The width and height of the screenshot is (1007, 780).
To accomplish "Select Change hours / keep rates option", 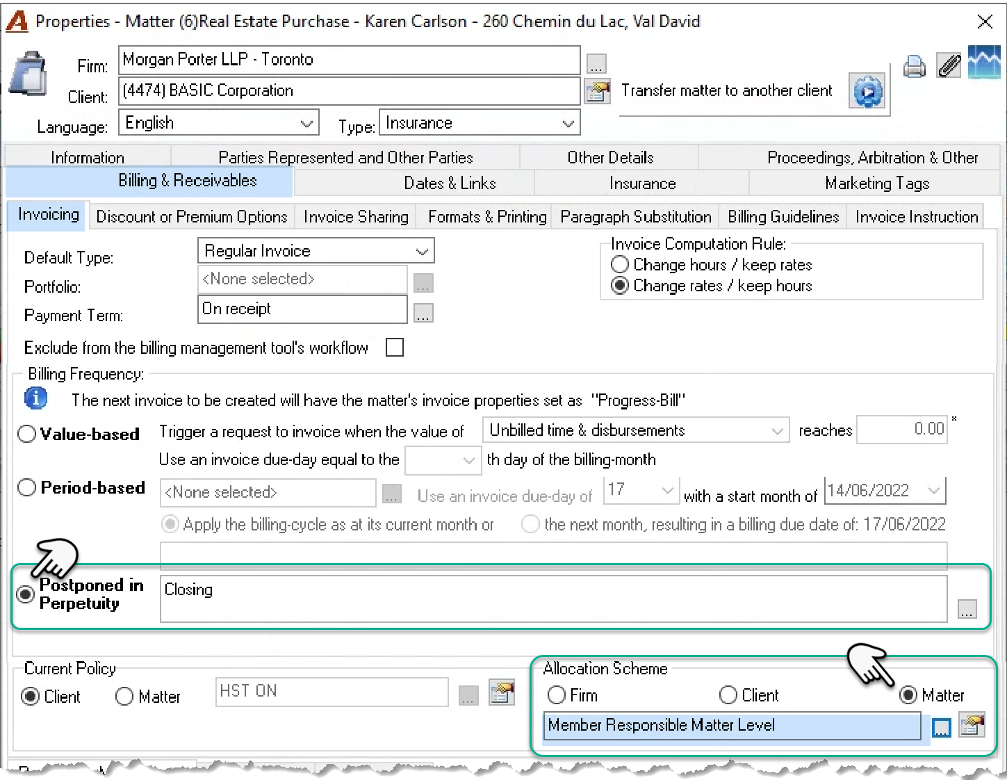I will click(711, 265).
